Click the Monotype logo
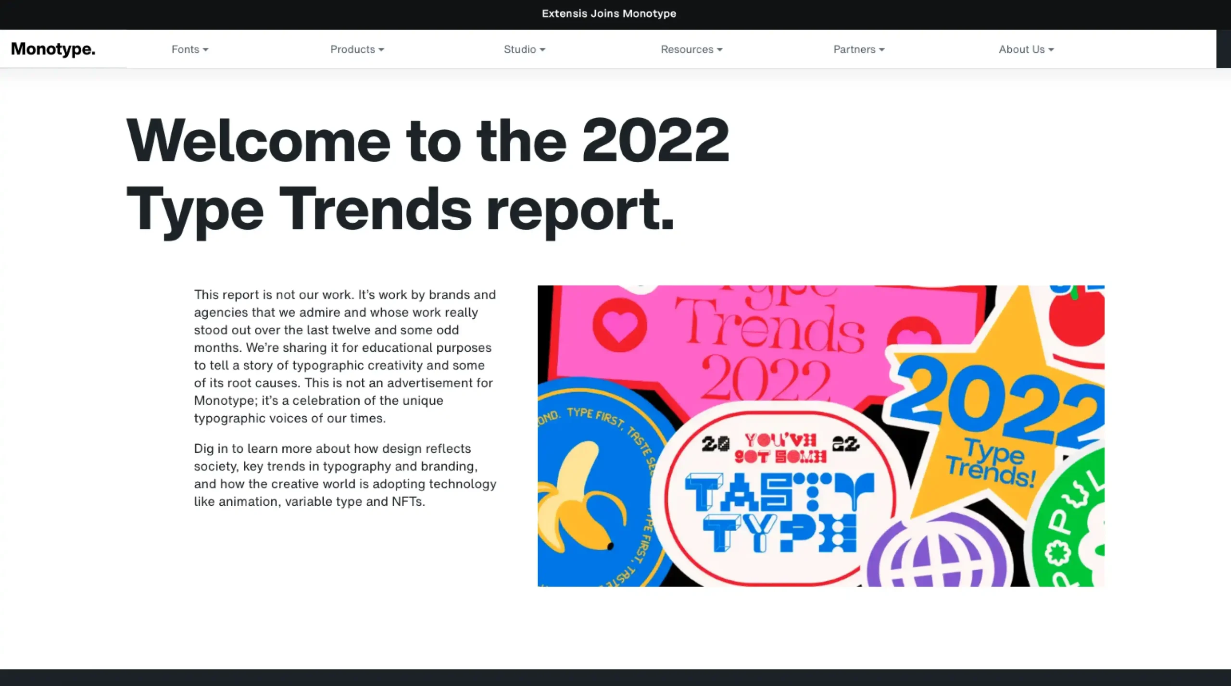Screen dimensions: 1231x686 53,49
